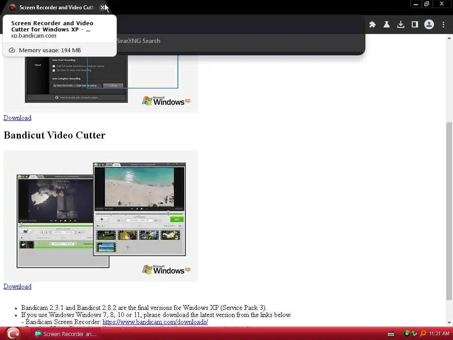Open the browser three-dot menu
The width and height of the screenshot is (453, 340).
click(x=443, y=25)
